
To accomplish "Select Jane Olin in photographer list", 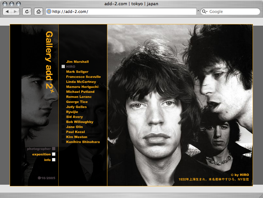I will pyautogui.click(x=74, y=127).
